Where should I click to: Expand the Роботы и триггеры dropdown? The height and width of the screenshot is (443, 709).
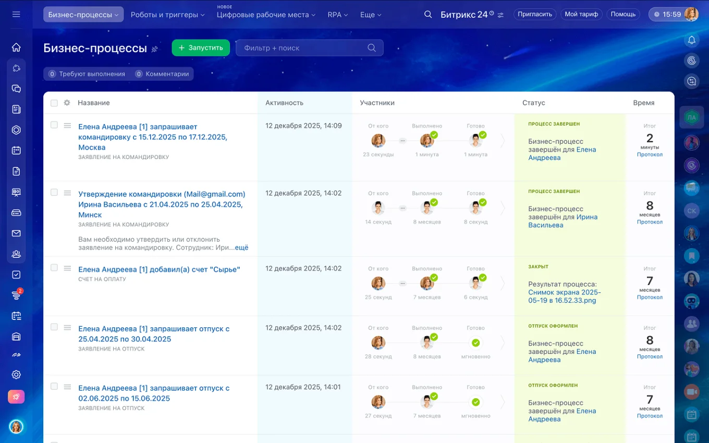(167, 15)
